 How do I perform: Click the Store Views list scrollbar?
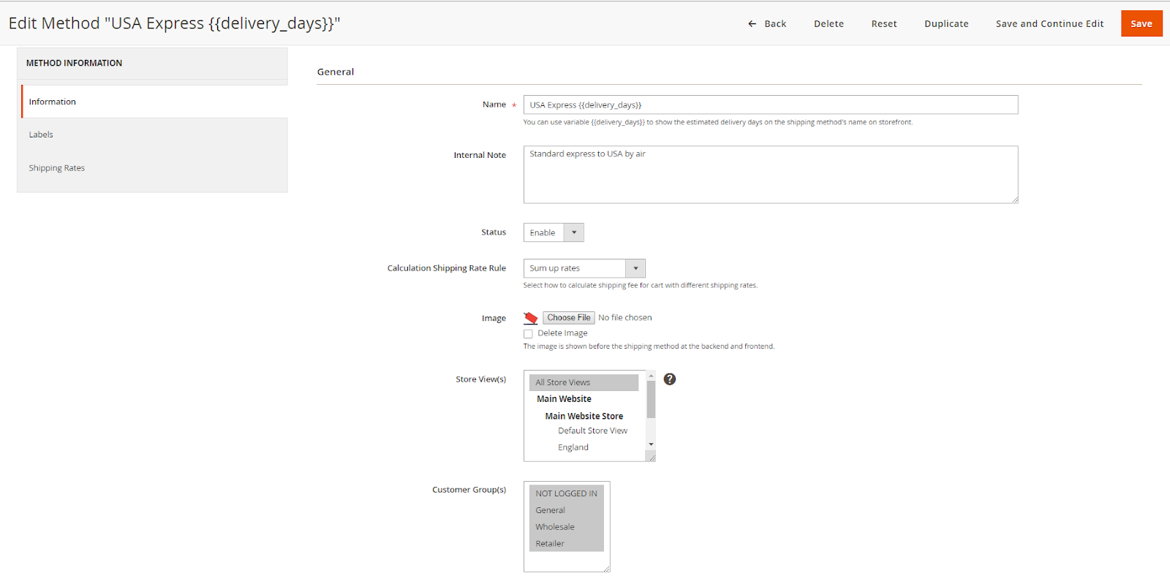click(x=651, y=399)
